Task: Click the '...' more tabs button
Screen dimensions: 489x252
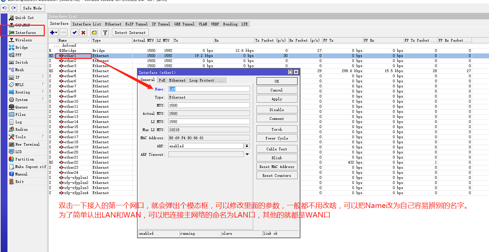Action: tap(221, 81)
